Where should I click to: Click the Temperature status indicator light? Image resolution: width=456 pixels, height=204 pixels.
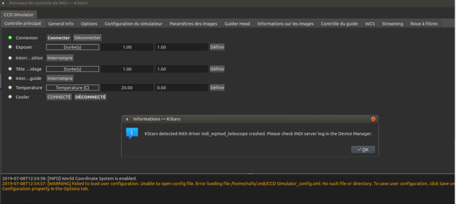point(10,87)
